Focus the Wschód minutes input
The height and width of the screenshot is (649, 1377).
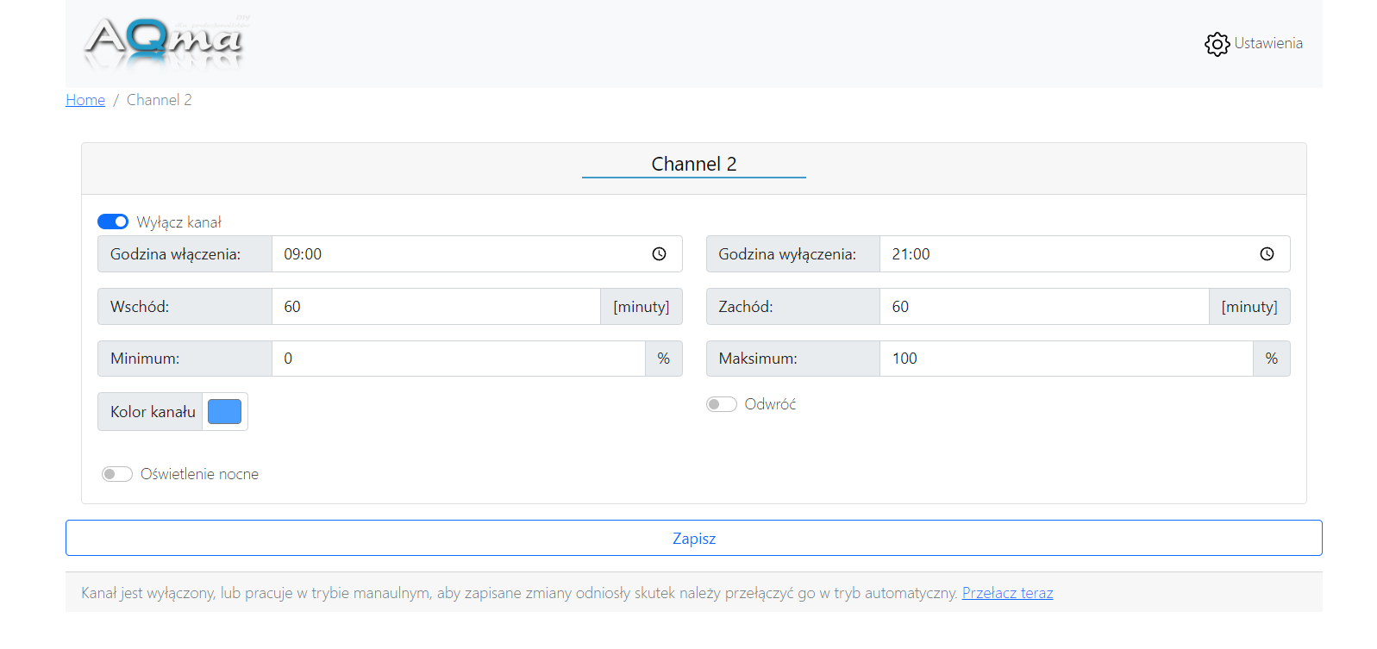pyautogui.click(x=435, y=307)
